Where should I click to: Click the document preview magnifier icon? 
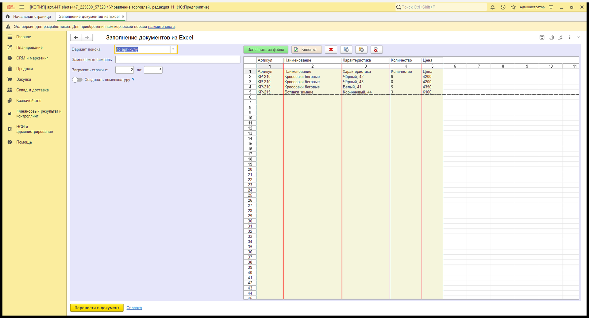pyautogui.click(x=560, y=37)
